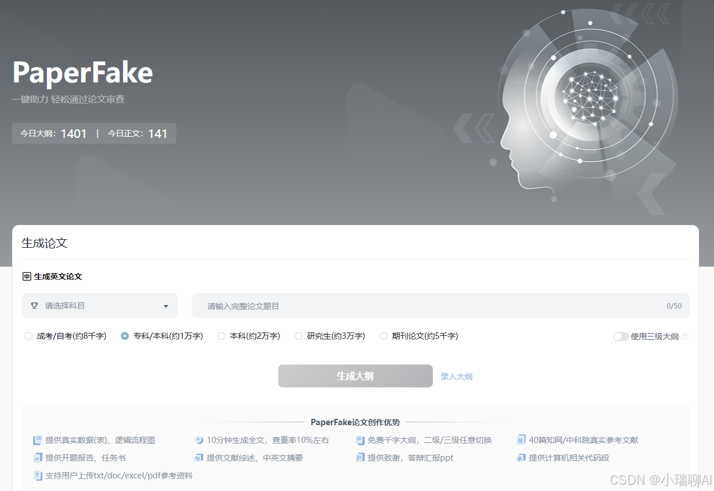The width and height of the screenshot is (714, 491).
Task: Click the PaperFake logo title
Action: click(83, 73)
